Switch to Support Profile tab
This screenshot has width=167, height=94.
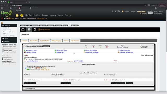[x=44, y=41]
